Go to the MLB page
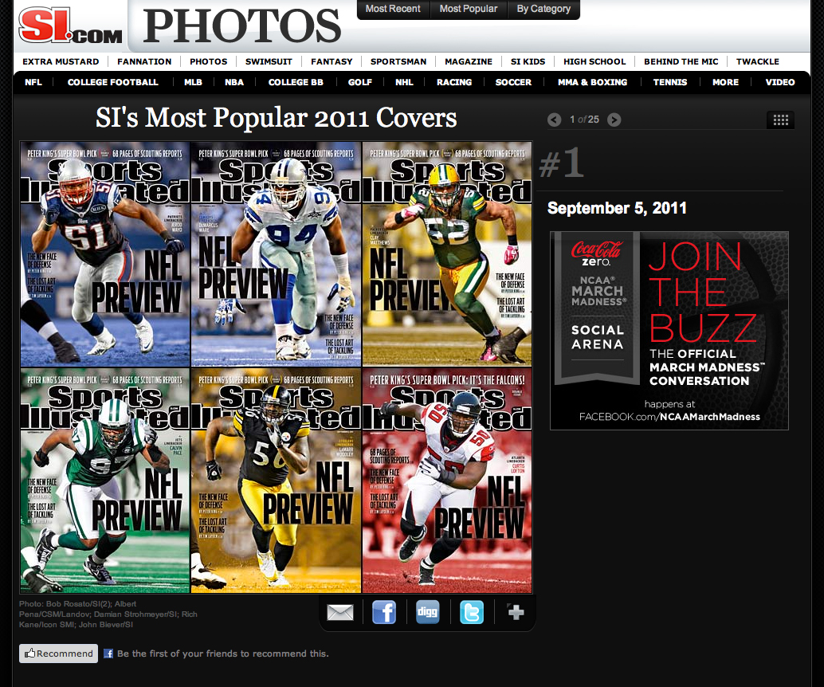 pyautogui.click(x=193, y=82)
